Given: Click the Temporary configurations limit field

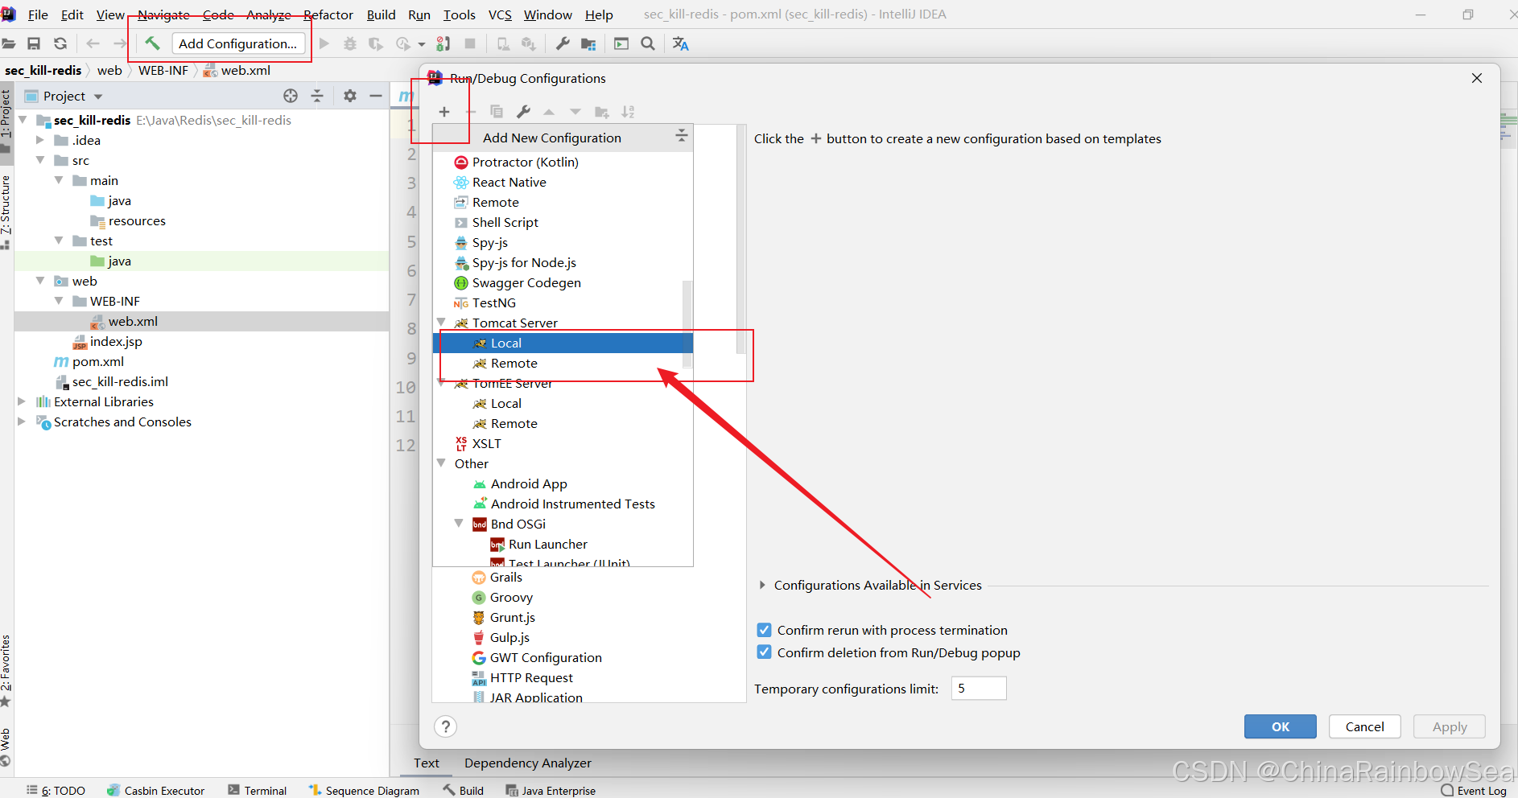Looking at the screenshot, I should tap(978, 689).
